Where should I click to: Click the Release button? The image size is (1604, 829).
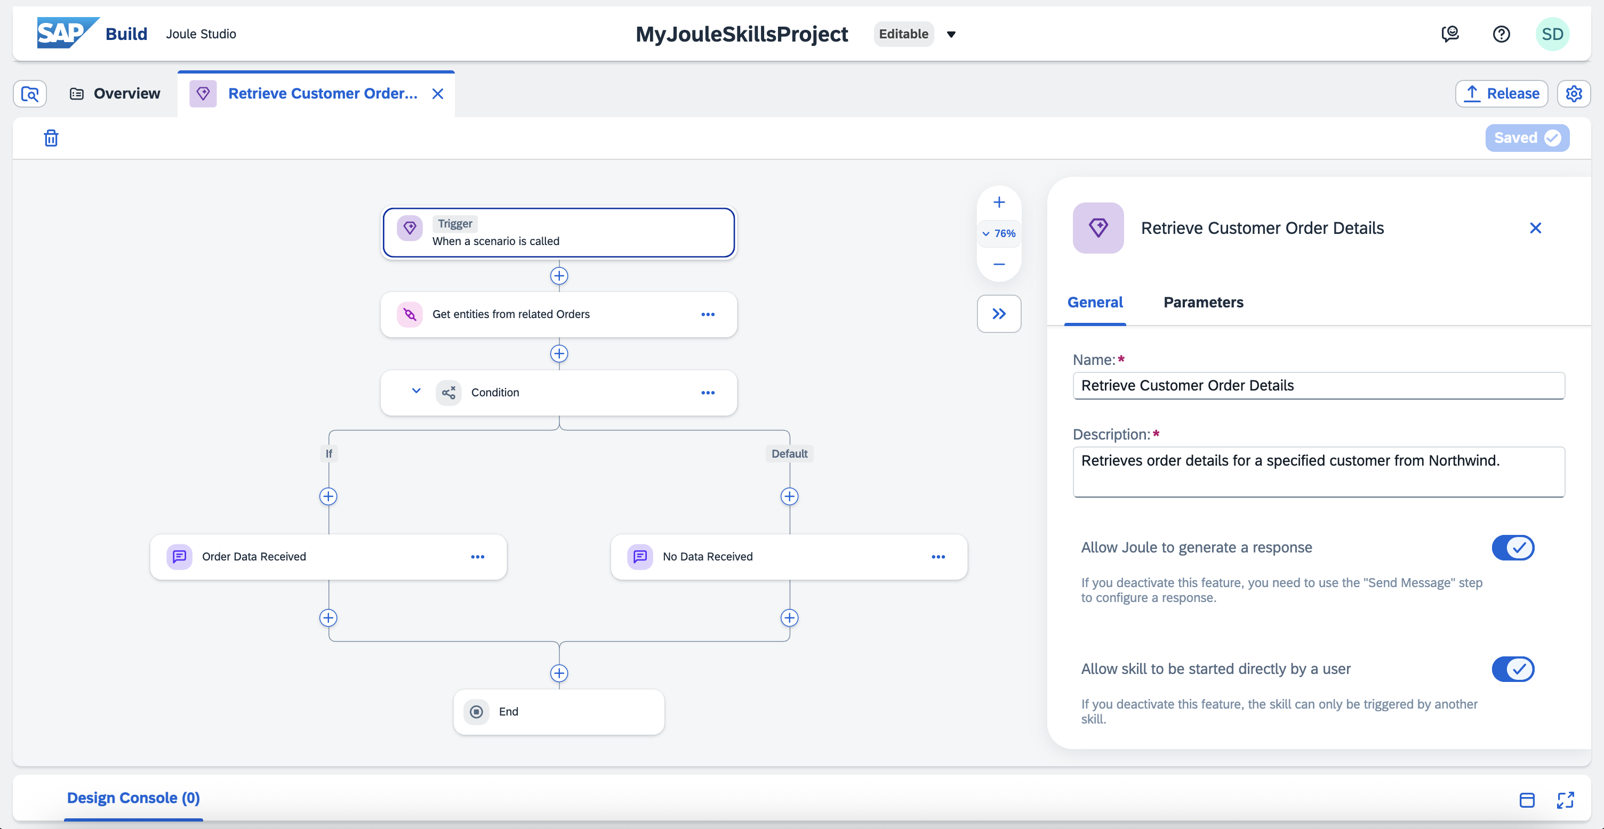click(1501, 94)
